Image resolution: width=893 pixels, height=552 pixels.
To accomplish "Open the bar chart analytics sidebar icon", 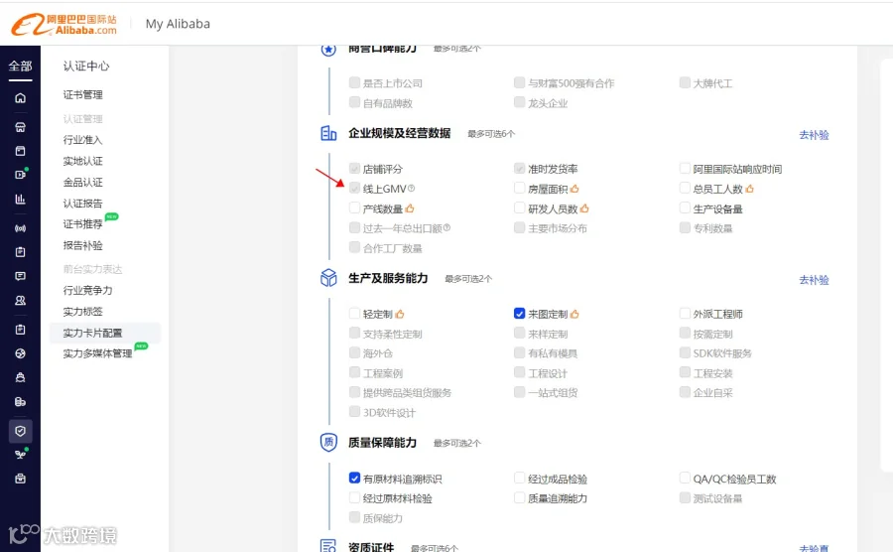I will (20, 199).
